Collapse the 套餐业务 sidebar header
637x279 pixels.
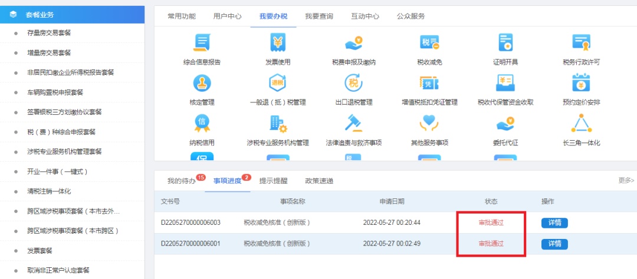(x=72, y=15)
